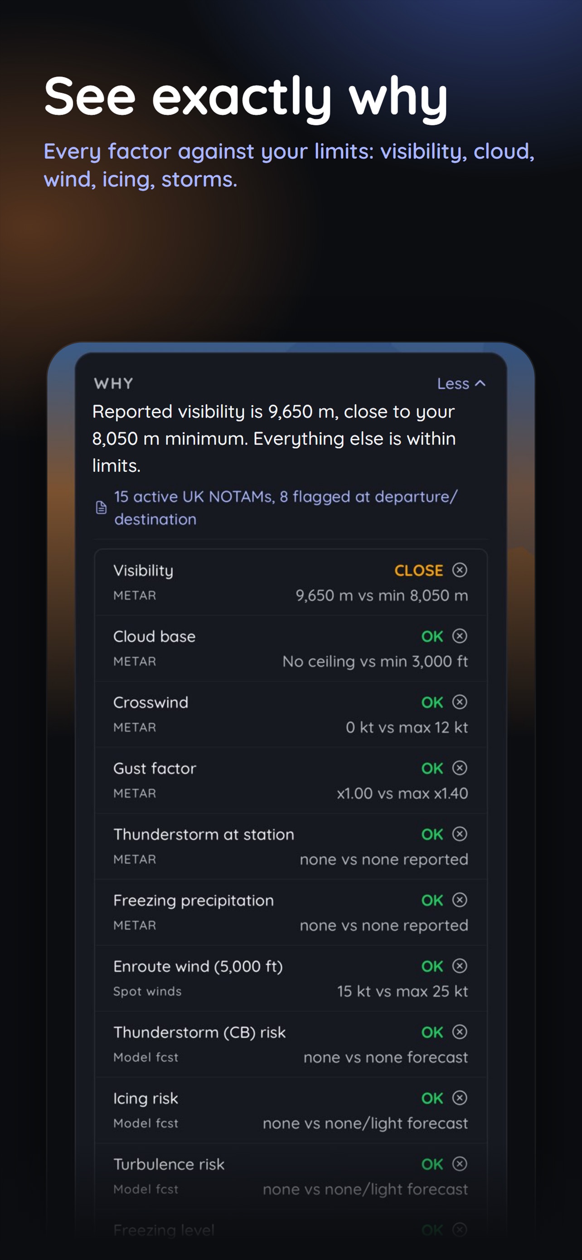
Task: Tap circled X on Turbulence risk row
Action: pyautogui.click(x=459, y=1164)
